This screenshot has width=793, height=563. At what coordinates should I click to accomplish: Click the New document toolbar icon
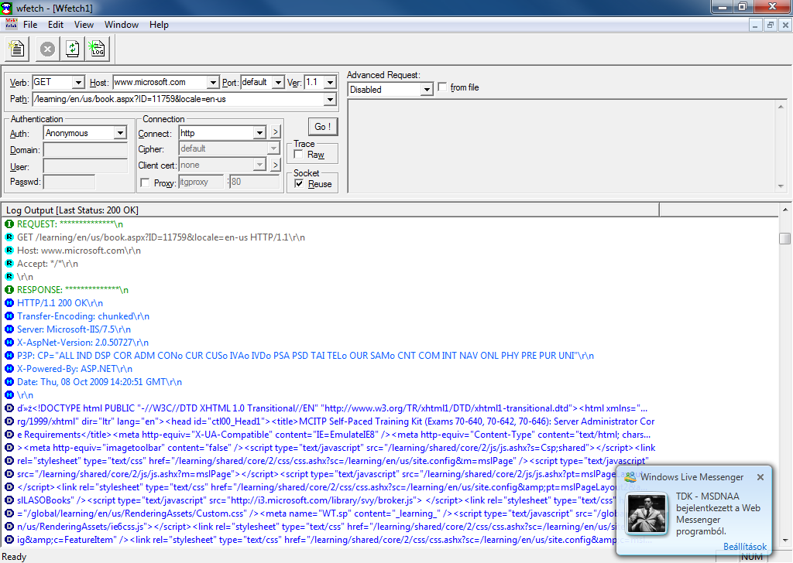pos(17,49)
